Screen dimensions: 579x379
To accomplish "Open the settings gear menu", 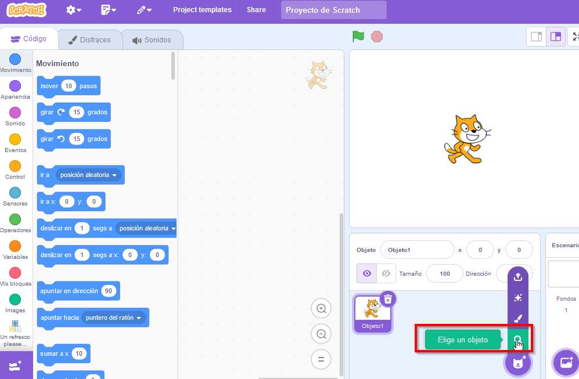I will pos(74,10).
